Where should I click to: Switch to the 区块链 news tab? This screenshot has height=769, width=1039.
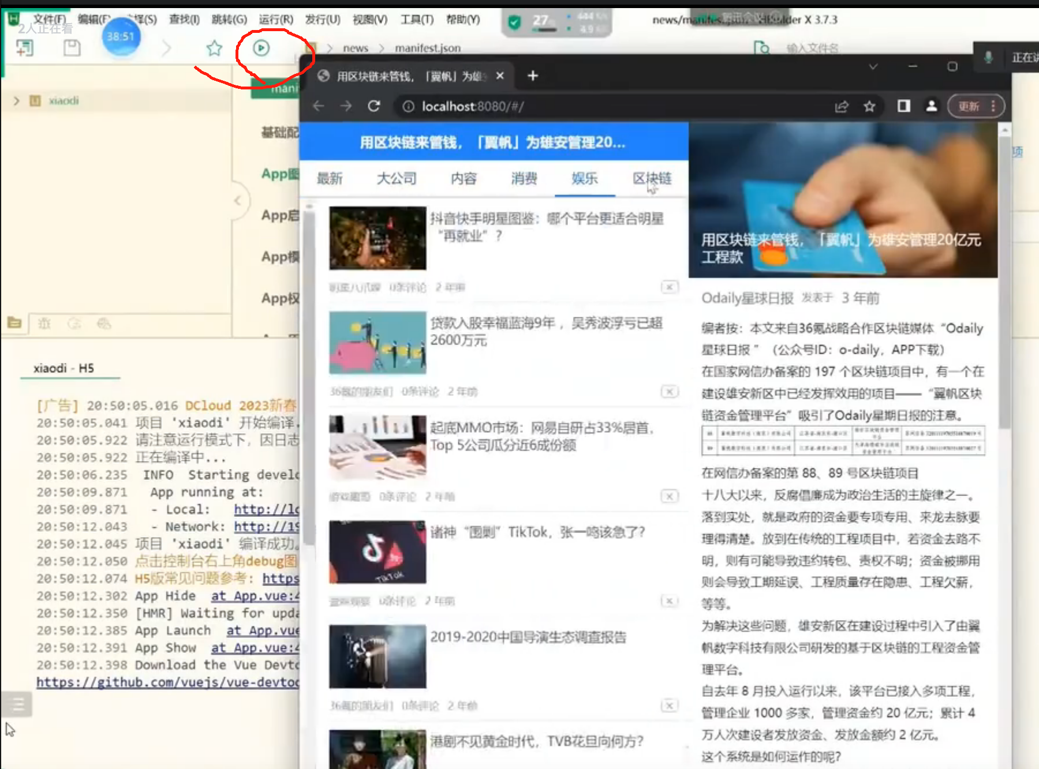click(x=652, y=179)
